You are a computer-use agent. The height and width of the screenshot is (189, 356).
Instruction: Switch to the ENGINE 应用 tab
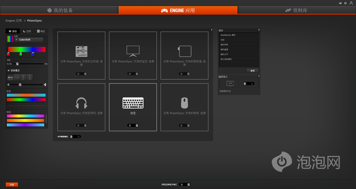click(x=178, y=10)
